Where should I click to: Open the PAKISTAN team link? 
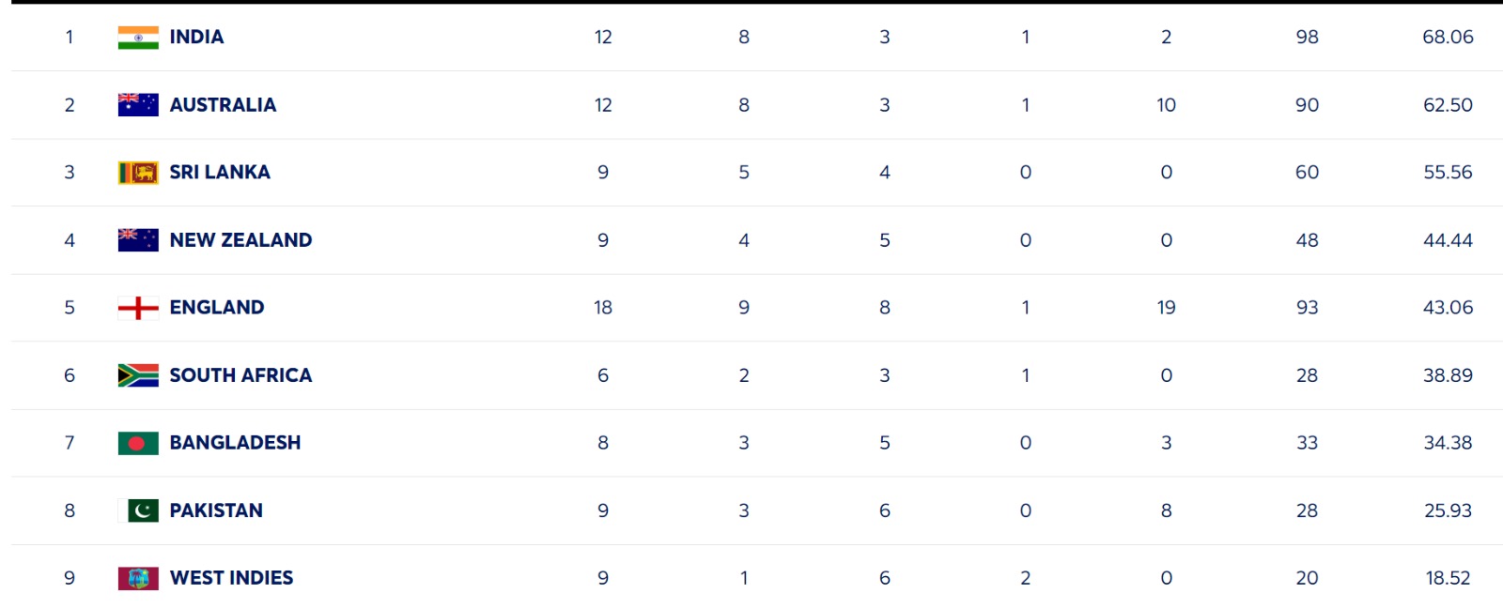coord(216,510)
